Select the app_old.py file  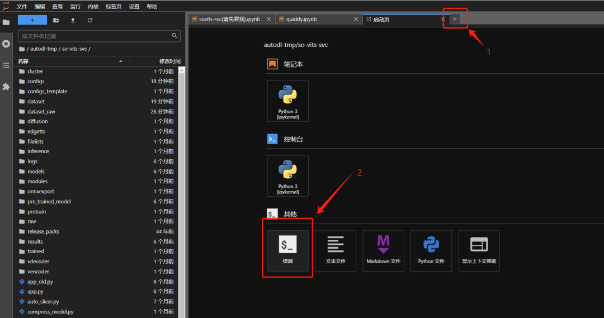pos(96,282)
